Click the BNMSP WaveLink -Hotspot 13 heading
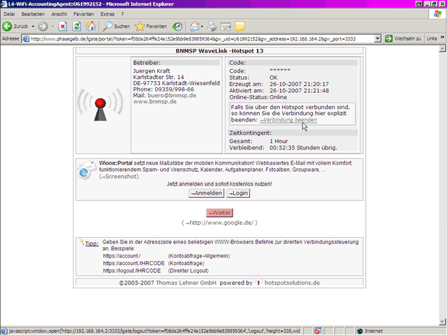The image size is (447, 335). 219,51
